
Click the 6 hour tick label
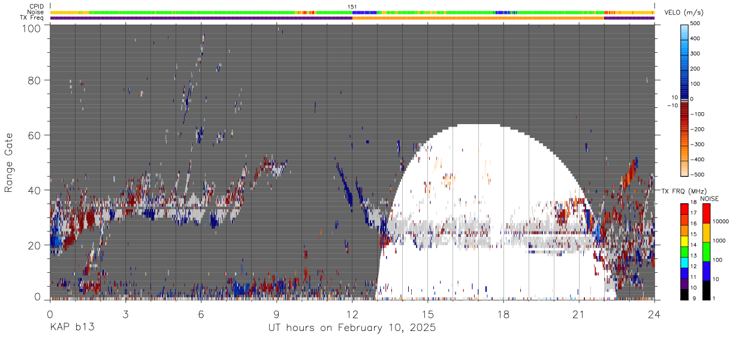click(201, 314)
